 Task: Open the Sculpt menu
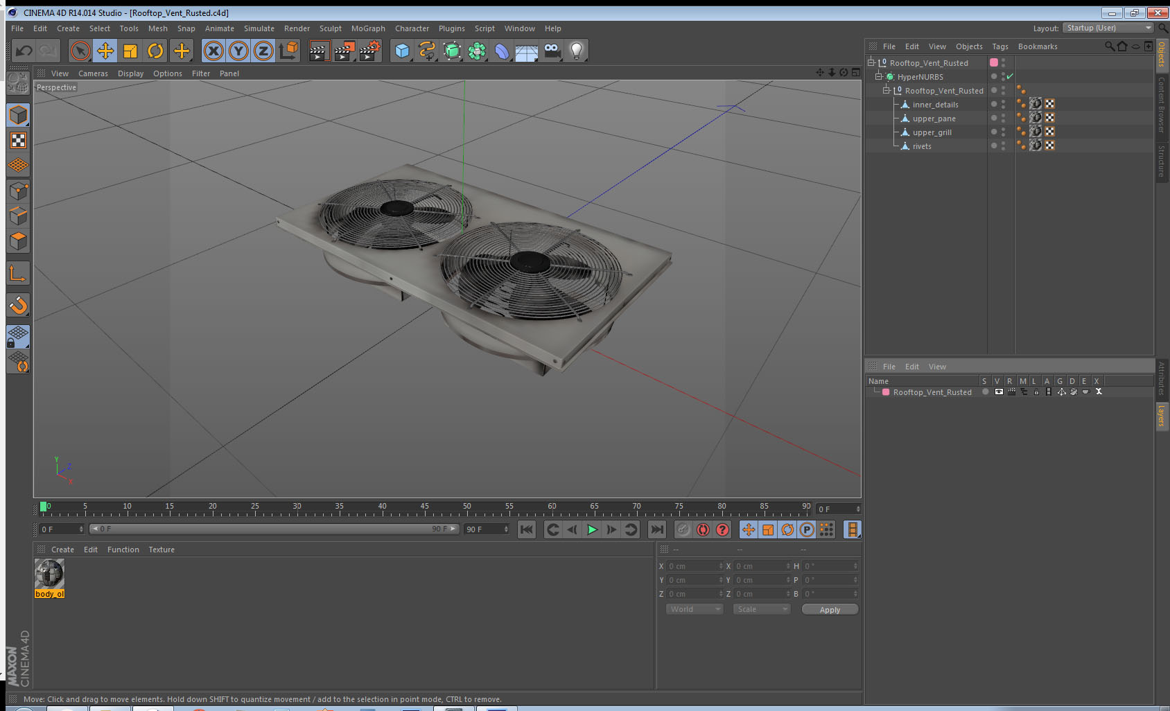pos(331,28)
